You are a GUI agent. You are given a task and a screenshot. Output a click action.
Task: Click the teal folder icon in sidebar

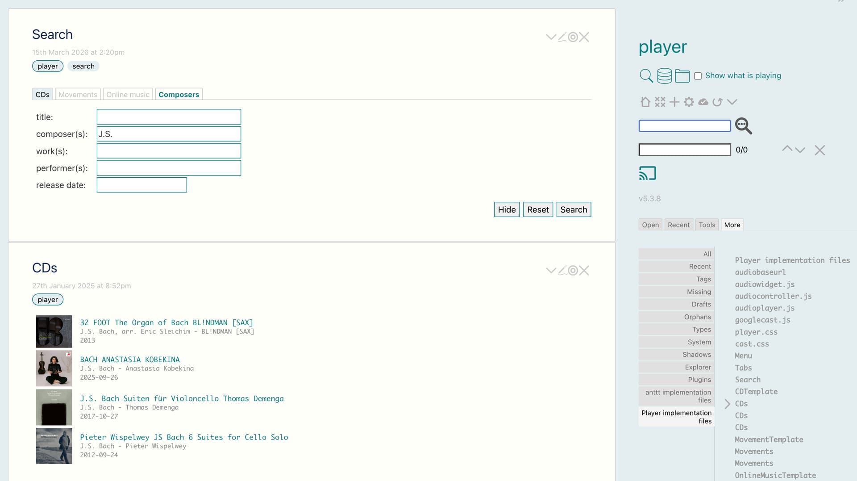(x=682, y=76)
